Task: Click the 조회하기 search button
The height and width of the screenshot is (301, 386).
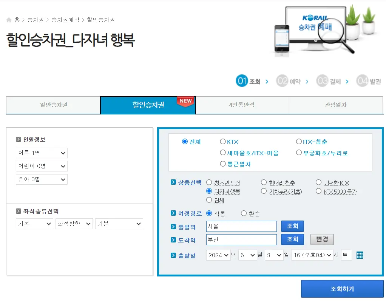Action: tap(342, 289)
